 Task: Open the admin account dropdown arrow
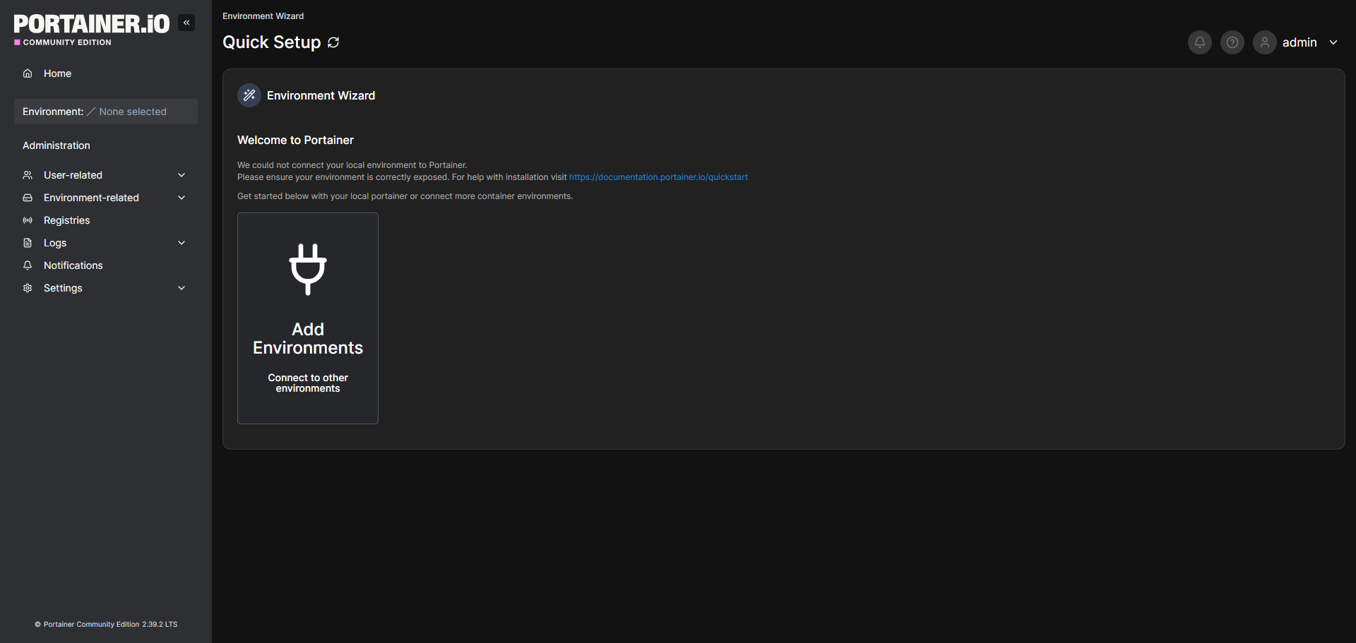(x=1333, y=42)
